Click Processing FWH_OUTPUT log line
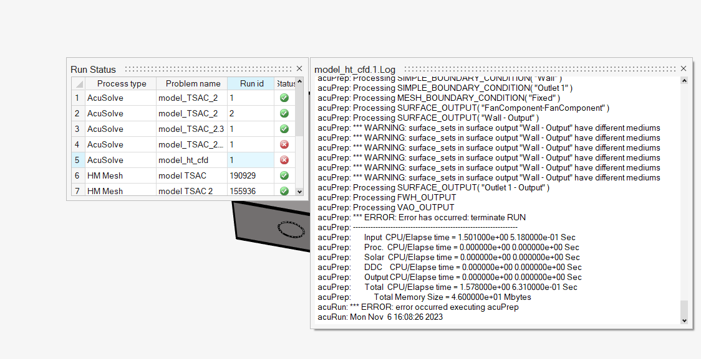This screenshot has height=359, width=701. tap(387, 198)
